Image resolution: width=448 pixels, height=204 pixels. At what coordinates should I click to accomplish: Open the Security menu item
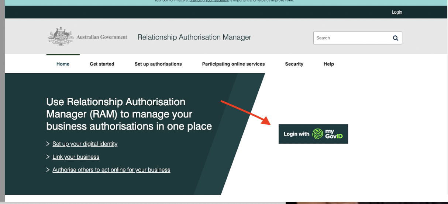click(294, 64)
